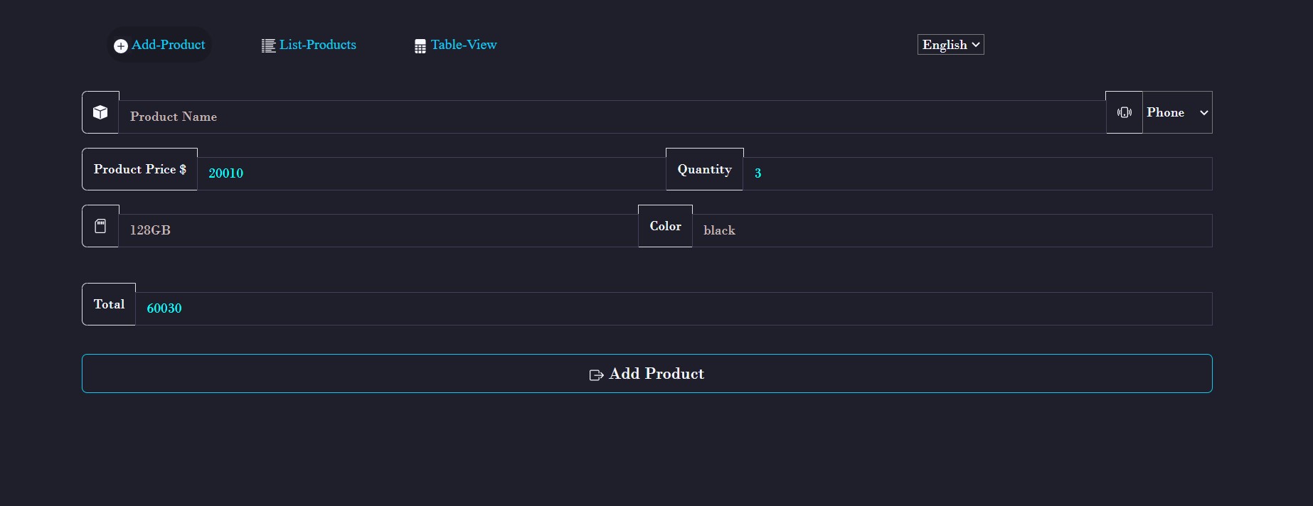This screenshot has height=506, width=1313.
Task: Focus the Product Name input field
Action: click(x=612, y=117)
